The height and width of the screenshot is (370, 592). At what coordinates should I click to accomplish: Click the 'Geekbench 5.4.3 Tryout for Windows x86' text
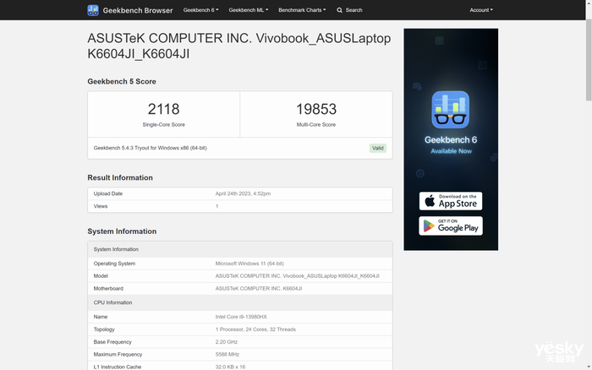click(x=151, y=148)
